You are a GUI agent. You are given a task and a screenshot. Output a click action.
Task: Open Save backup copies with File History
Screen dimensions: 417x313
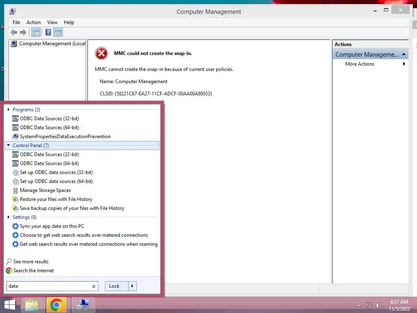[x=72, y=208]
